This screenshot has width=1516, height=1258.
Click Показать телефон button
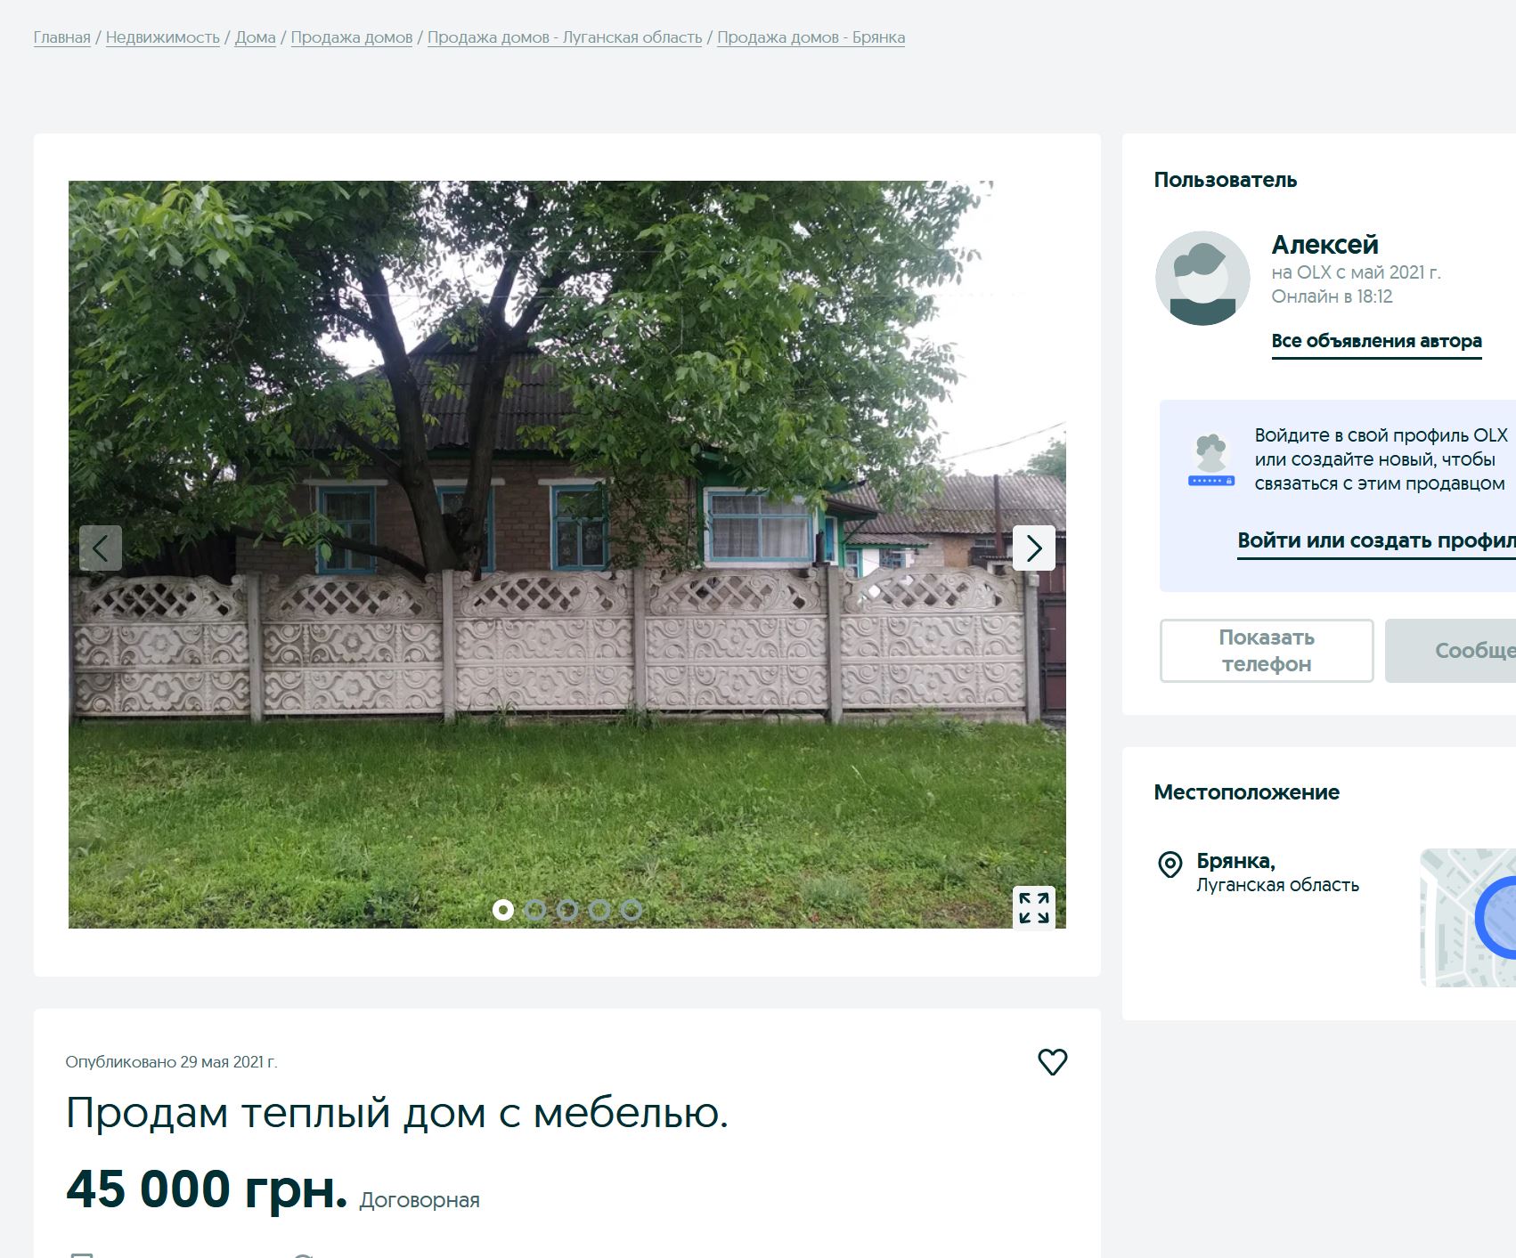coord(1267,651)
